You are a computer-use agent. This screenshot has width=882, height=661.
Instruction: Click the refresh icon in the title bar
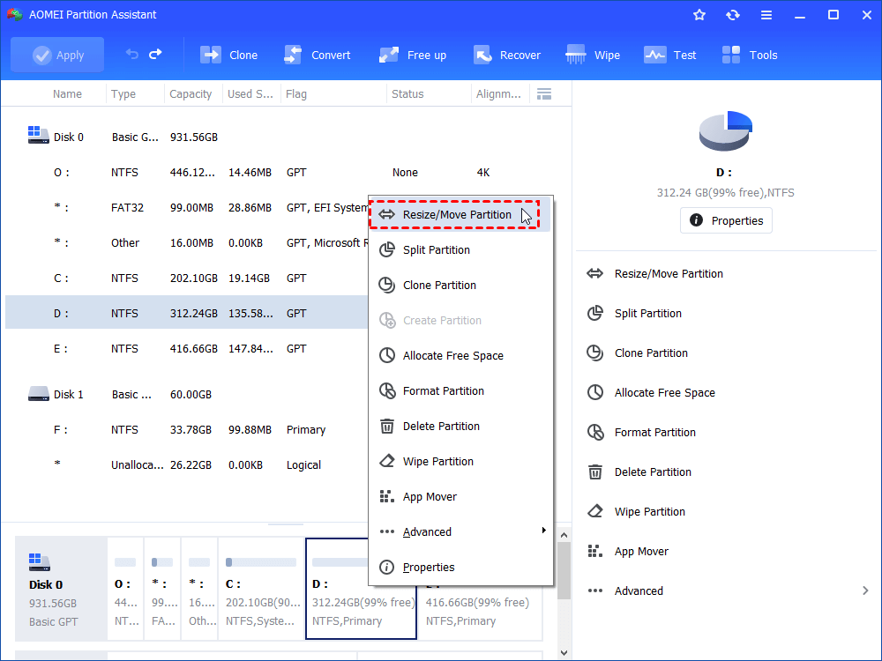pyautogui.click(x=732, y=14)
